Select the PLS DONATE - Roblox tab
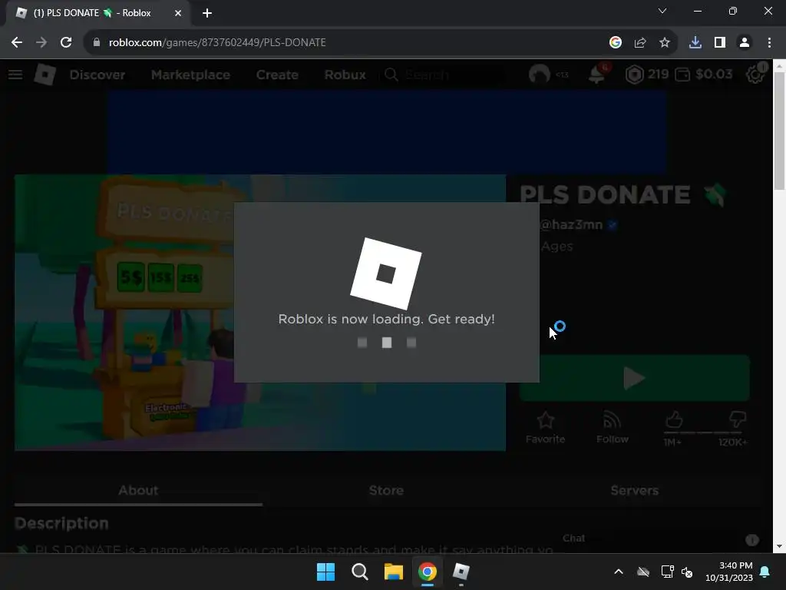786x590 pixels. pos(98,13)
